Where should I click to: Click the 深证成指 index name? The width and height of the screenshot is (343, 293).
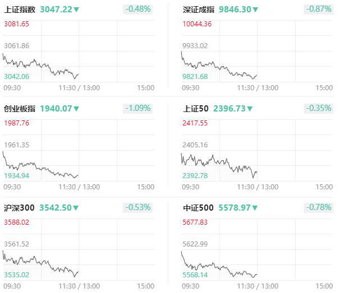(199, 10)
